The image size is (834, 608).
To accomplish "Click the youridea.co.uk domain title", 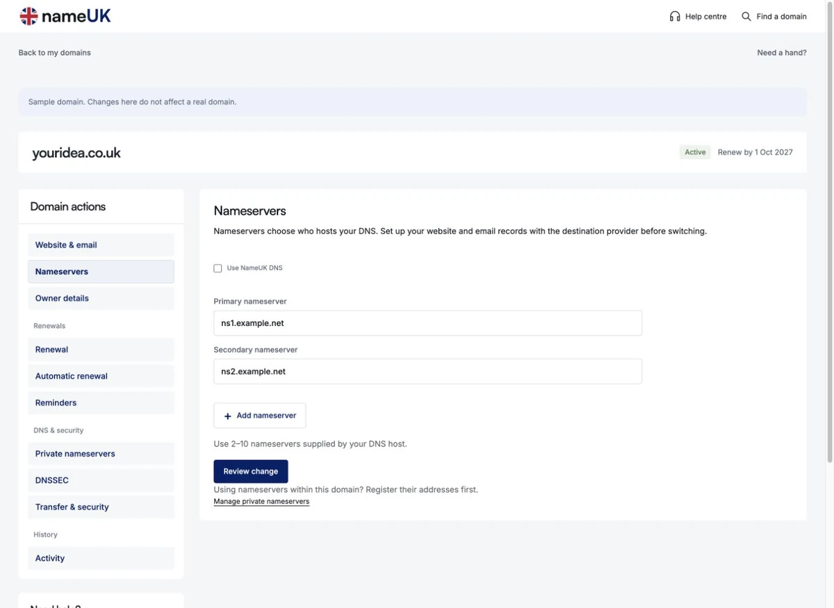I will (76, 153).
